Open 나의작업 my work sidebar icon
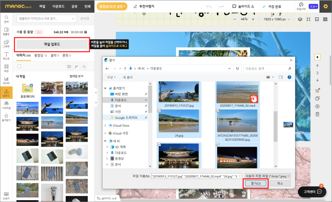 click(x=6, y=105)
